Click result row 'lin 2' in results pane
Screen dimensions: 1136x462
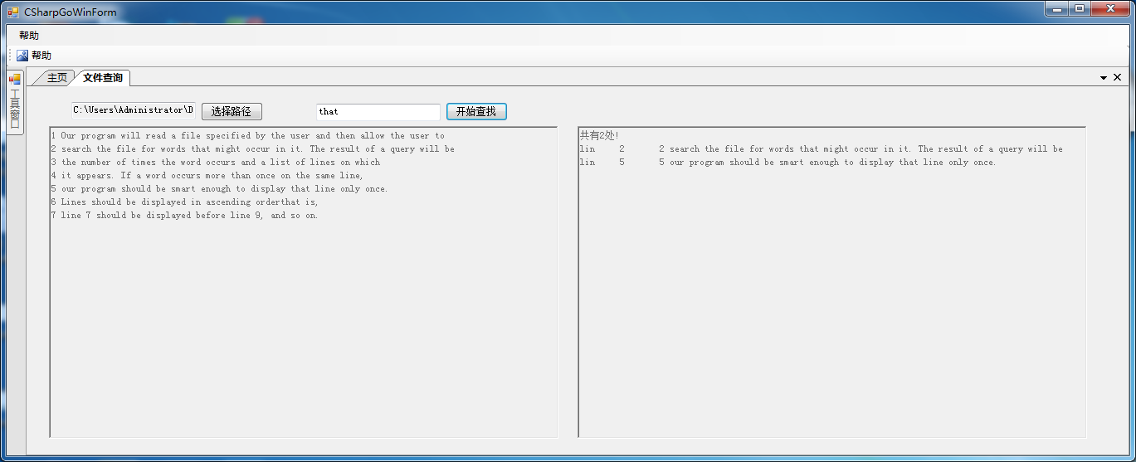pyautogui.click(x=821, y=149)
